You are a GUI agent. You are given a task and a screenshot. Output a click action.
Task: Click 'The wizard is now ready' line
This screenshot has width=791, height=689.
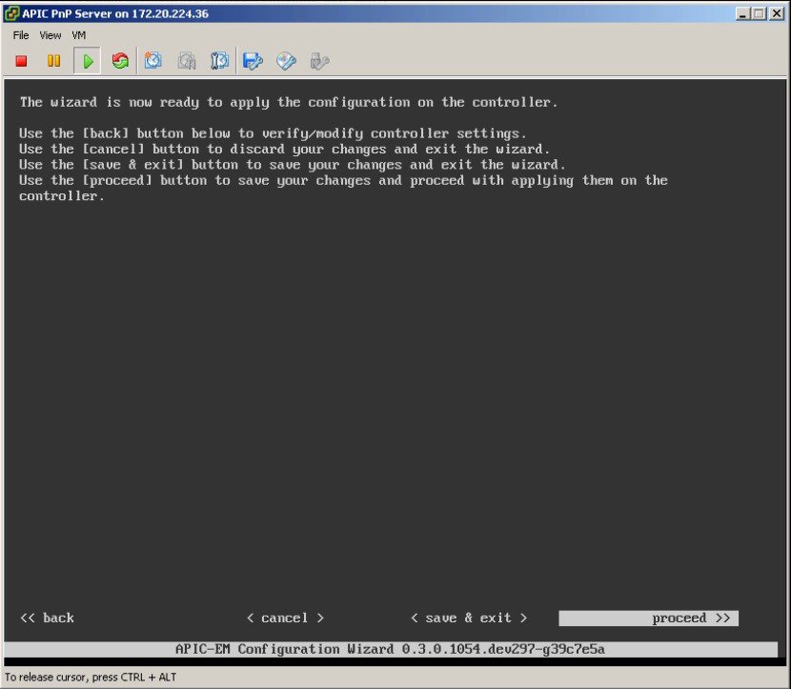(x=289, y=102)
